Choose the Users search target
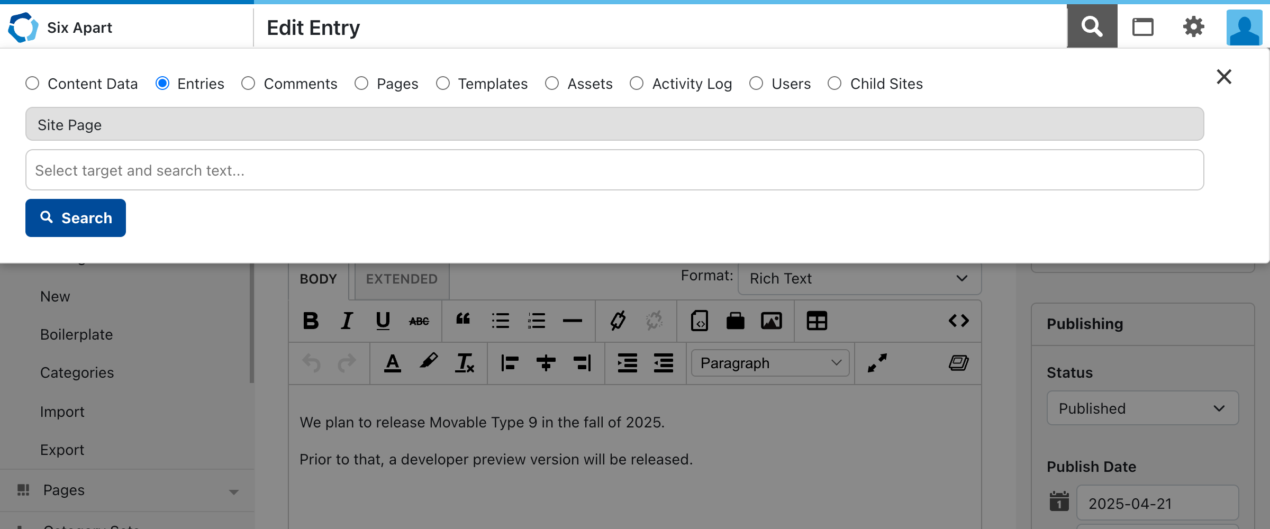Screen dimensions: 1270x529 (x=756, y=84)
